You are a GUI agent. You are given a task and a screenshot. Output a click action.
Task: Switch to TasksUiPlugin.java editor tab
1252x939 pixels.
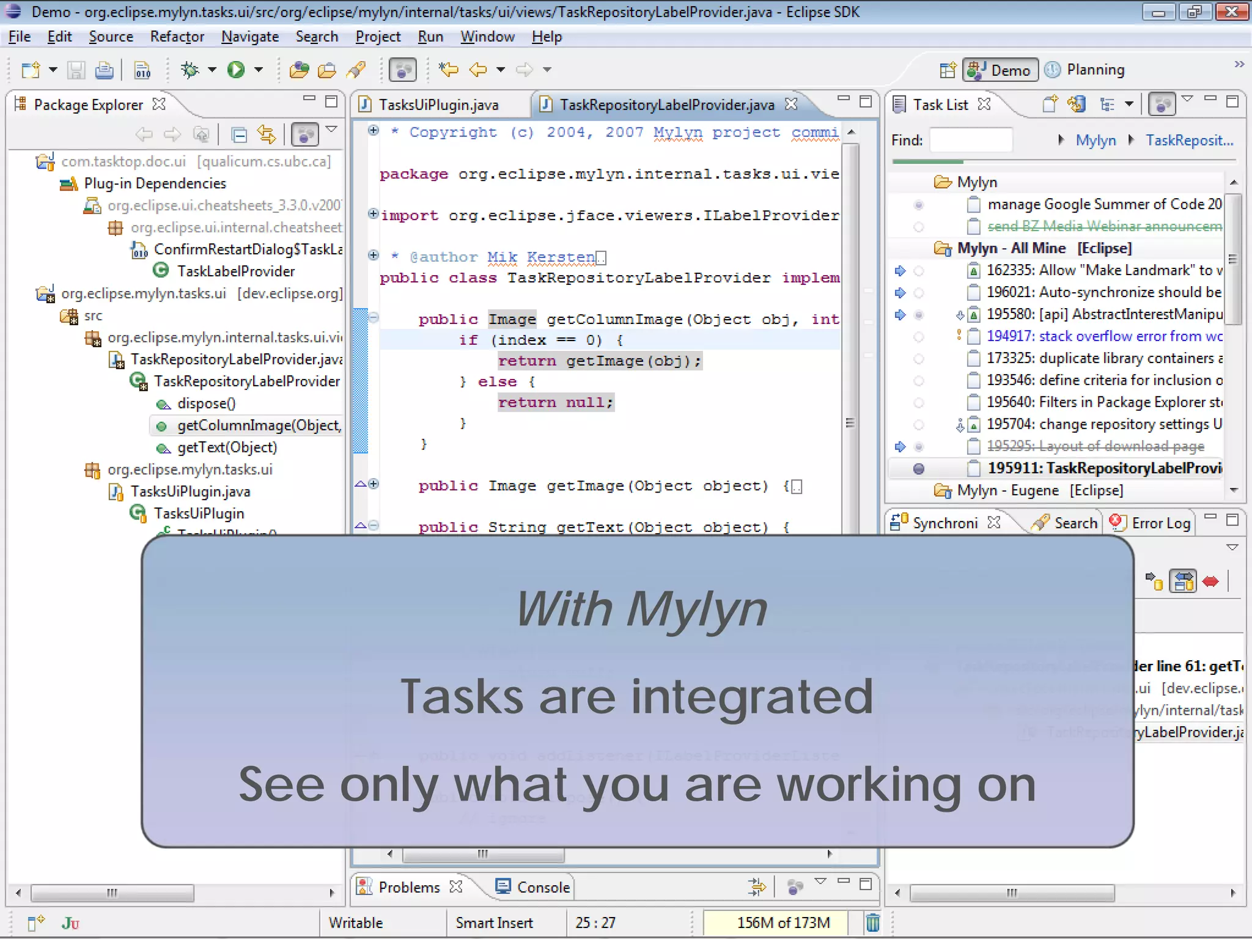pyautogui.click(x=438, y=105)
